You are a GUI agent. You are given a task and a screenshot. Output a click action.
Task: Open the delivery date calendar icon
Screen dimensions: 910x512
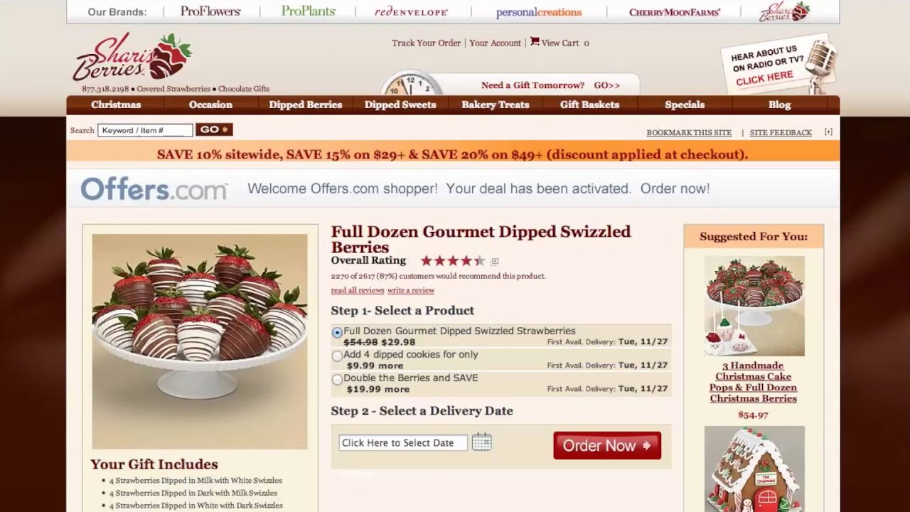click(481, 442)
